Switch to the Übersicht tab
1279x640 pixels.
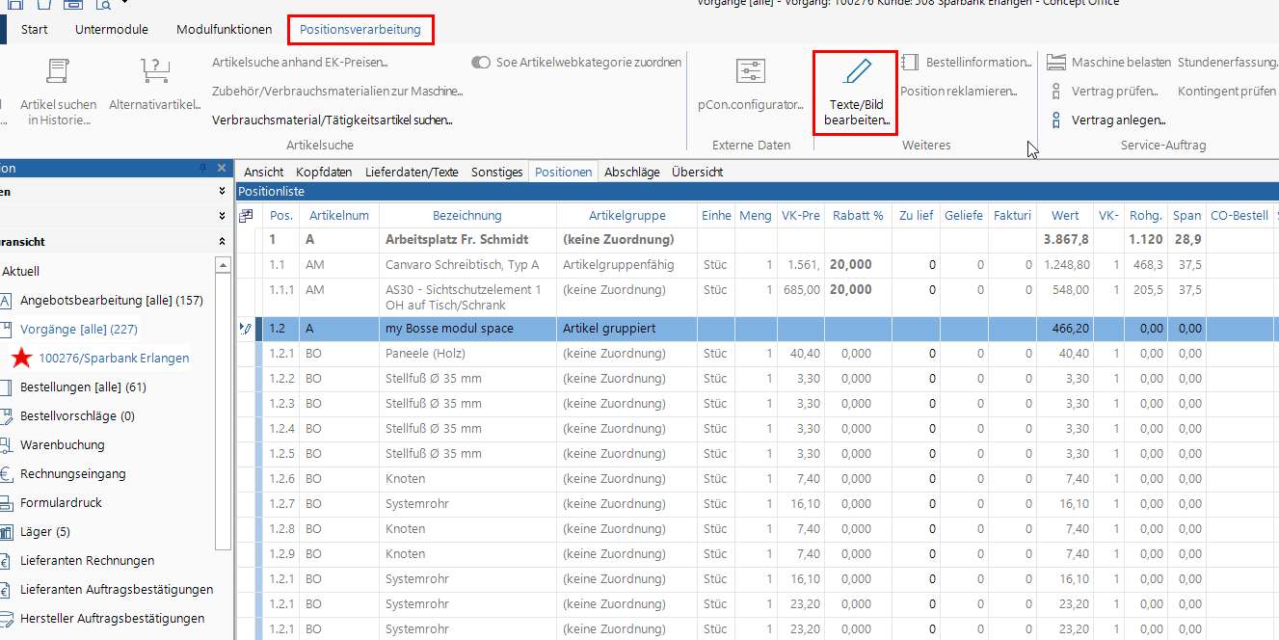pos(697,173)
